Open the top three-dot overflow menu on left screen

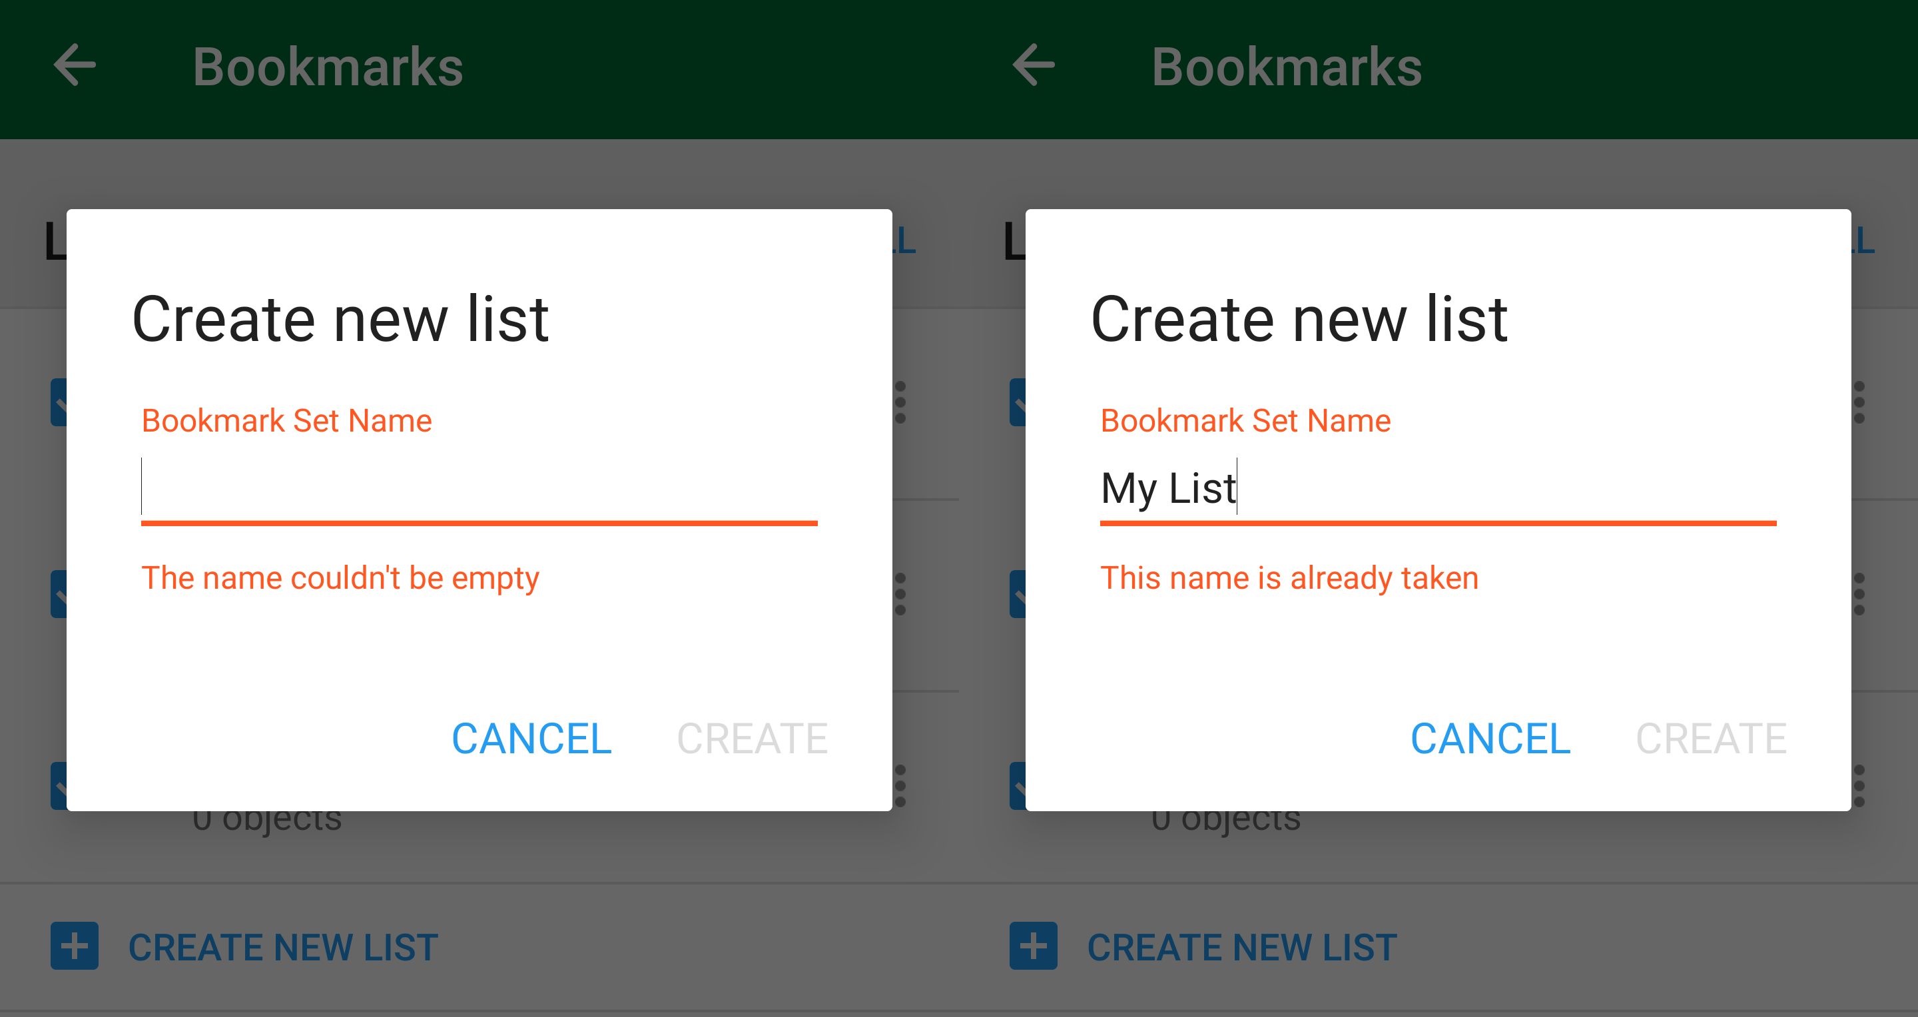(902, 402)
